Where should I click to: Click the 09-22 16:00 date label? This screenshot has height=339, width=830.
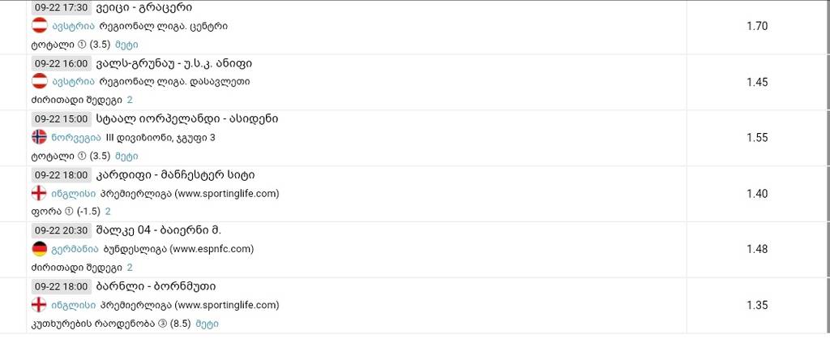click(x=62, y=62)
